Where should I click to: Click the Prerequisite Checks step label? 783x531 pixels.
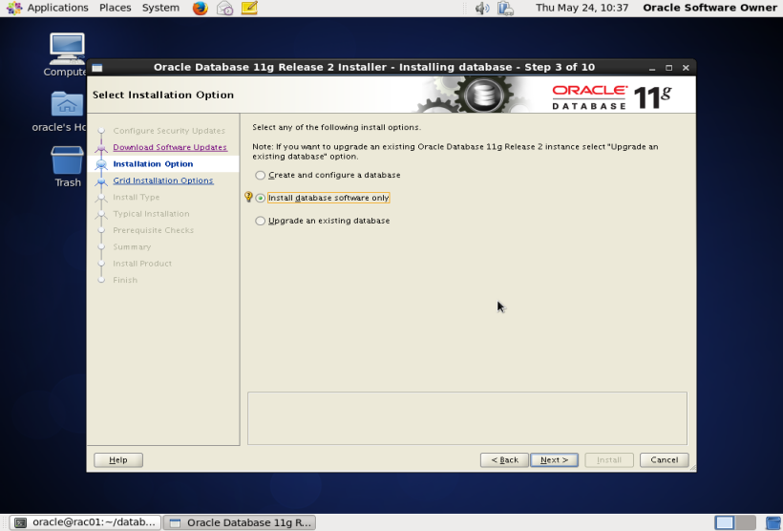point(154,230)
